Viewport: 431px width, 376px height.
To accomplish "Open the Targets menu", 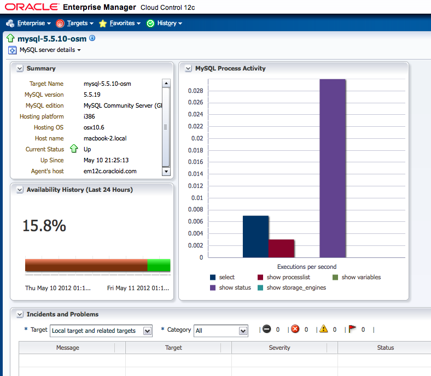I will tap(75, 23).
